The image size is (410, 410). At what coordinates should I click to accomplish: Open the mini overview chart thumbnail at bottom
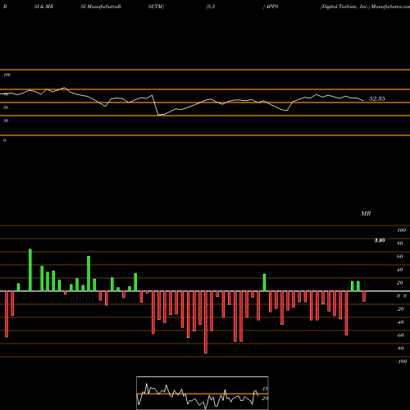tap(203, 393)
